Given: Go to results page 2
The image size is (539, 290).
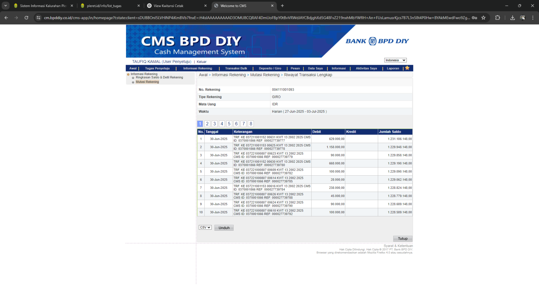Looking at the screenshot, I should click(x=207, y=124).
